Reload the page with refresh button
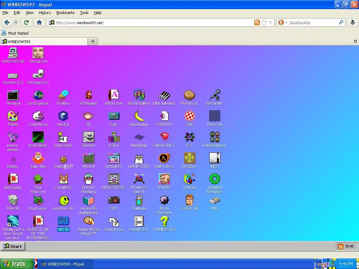359x269 pixels. (x=26, y=22)
